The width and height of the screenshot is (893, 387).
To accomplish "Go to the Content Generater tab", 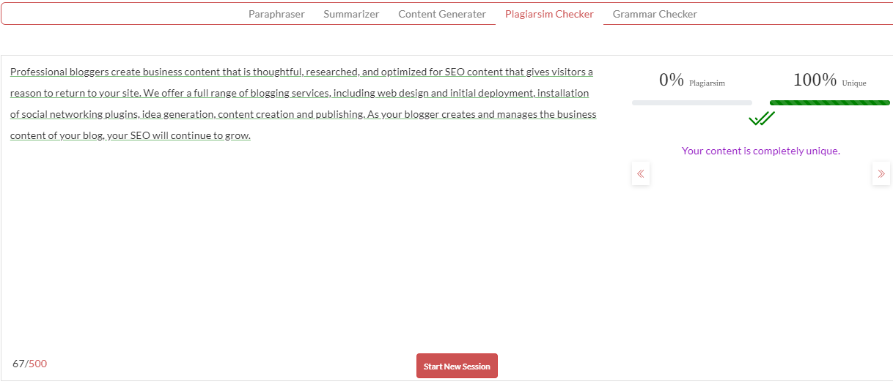I will 442,14.
